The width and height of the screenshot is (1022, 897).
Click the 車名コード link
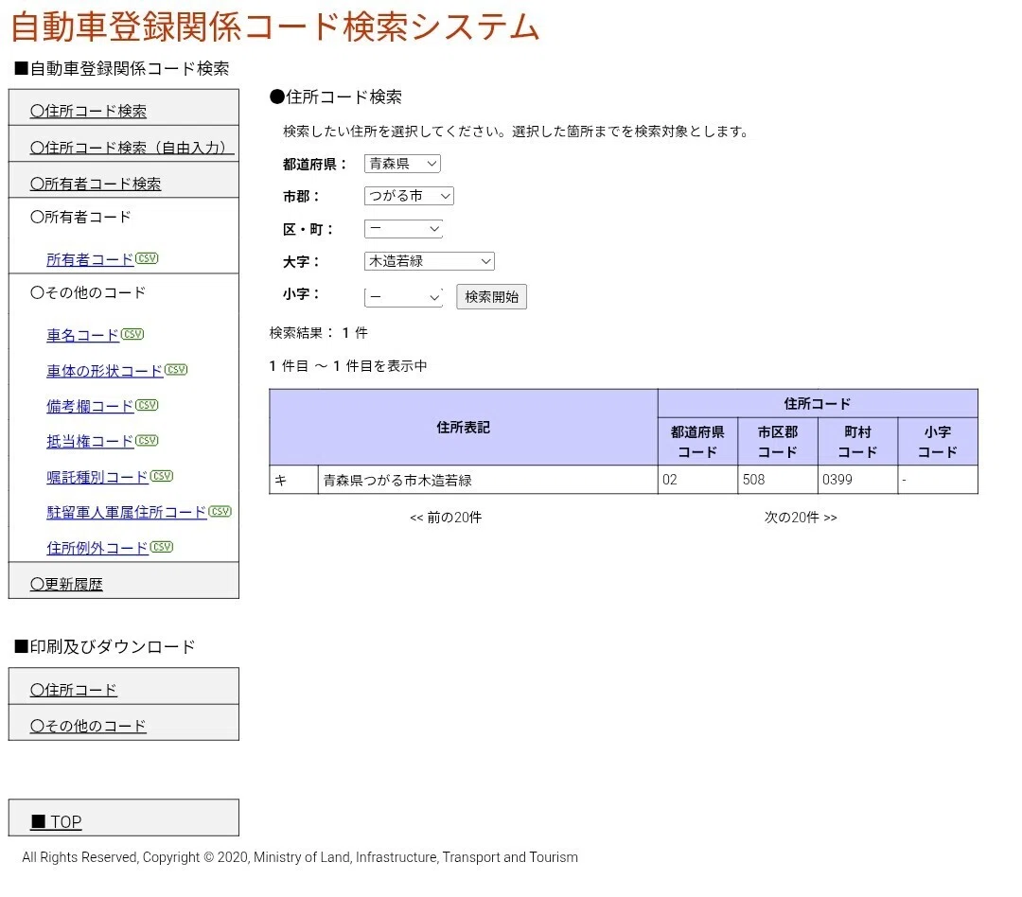pos(82,335)
